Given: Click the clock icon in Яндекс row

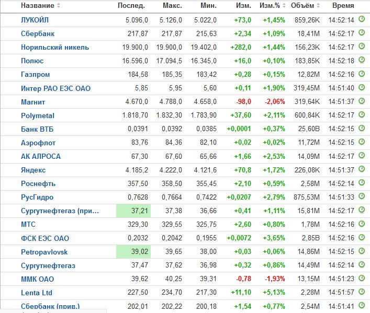Looking at the screenshot, I should (362, 169).
